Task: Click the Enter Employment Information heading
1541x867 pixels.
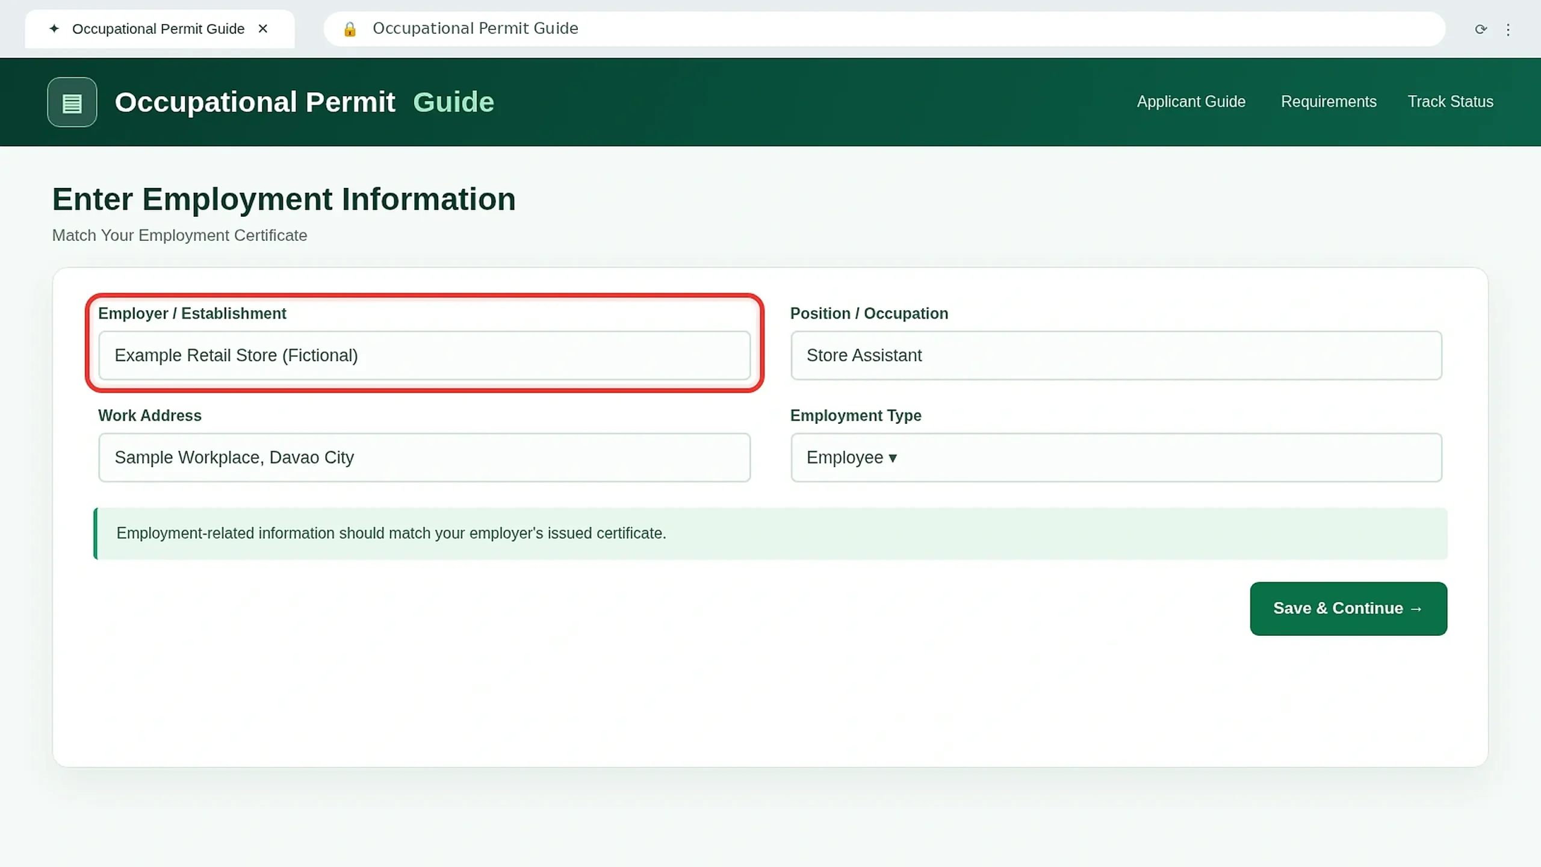Action: click(x=284, y=199)
